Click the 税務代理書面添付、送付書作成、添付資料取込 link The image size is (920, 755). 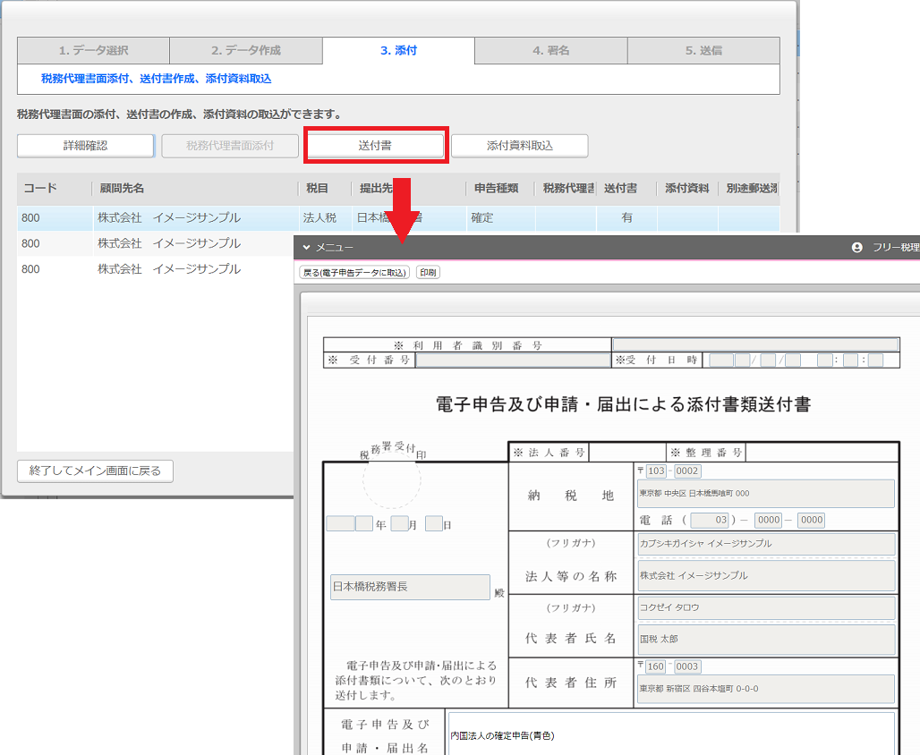(x=156, y=79)
